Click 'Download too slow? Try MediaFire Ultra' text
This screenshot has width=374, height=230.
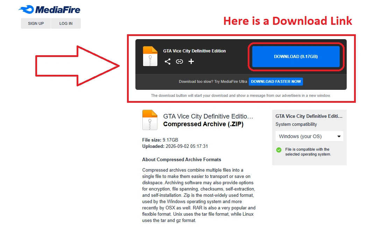click(213, 81)
